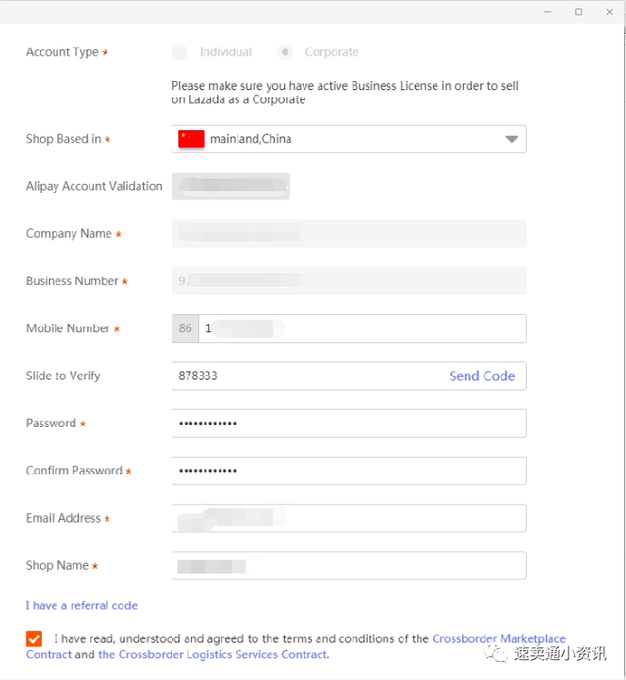Viewport: 626px width, 680px height.
Task: Click the Company Name field
Action: pos(349,233)
